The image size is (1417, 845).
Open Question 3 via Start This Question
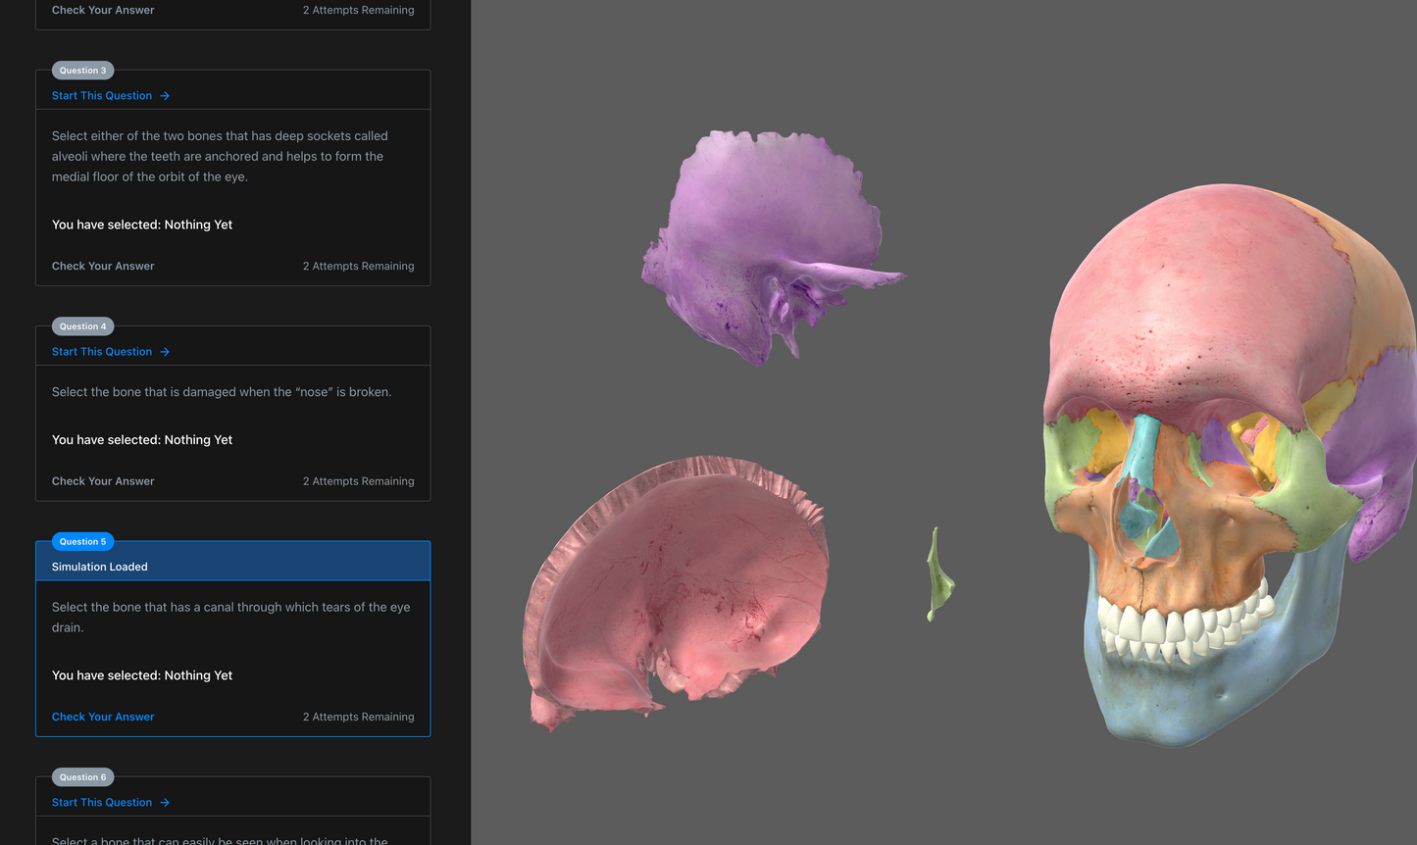[102, 95]
